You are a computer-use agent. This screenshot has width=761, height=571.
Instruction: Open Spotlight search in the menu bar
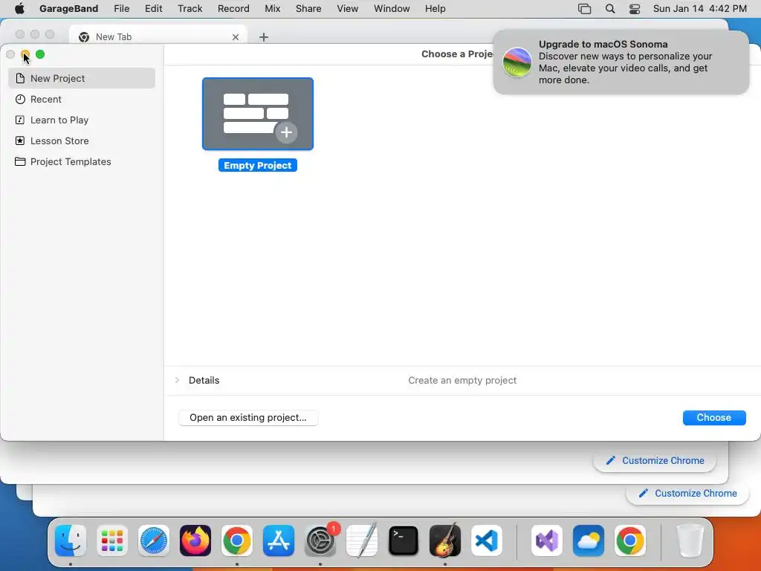(610, 9)
